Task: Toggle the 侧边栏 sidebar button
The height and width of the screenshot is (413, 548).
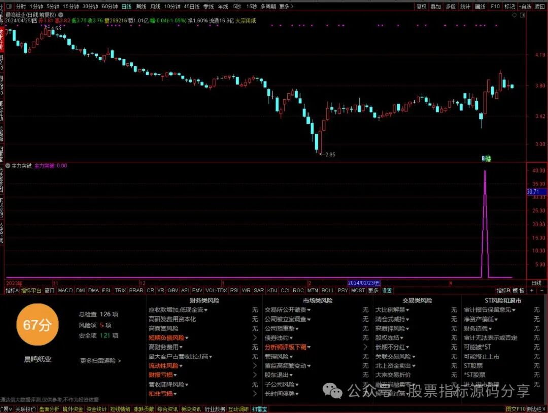Action: pyautogui.click(x=536, y=409)
